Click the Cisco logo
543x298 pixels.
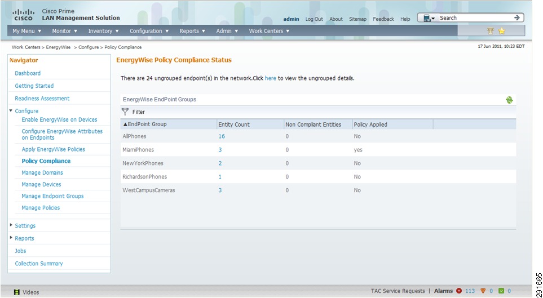(x=24, y=15)
